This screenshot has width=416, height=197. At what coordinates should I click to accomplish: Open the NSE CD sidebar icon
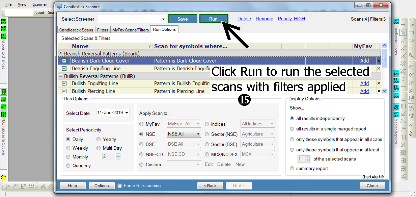[x=4, y=29]
